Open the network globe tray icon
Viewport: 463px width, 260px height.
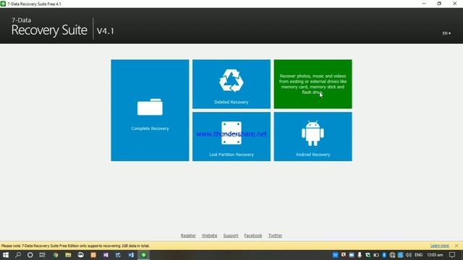pyautogui.click(x=392, y=255)
